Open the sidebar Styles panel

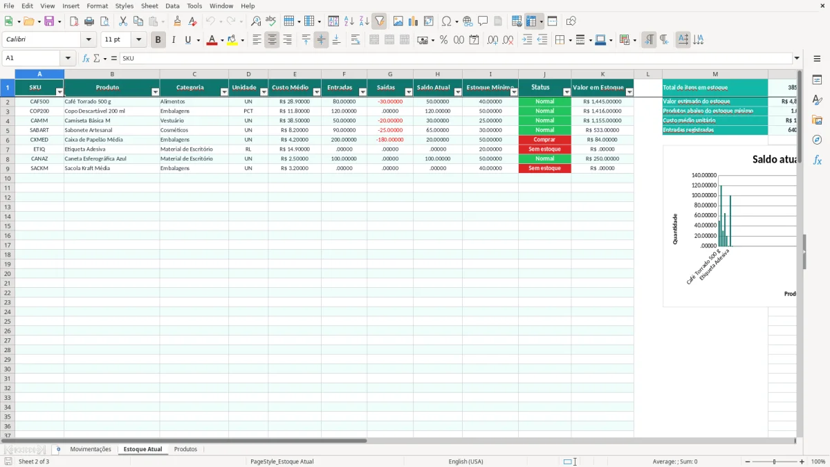[x=817, y=100]
